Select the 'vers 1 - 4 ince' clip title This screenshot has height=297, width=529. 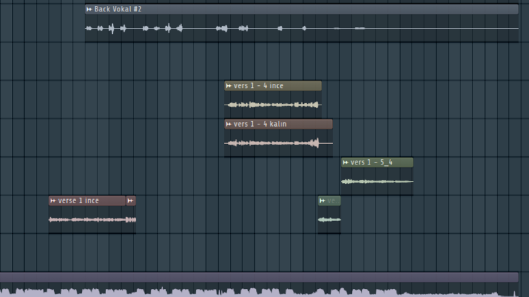coord(258,86)
